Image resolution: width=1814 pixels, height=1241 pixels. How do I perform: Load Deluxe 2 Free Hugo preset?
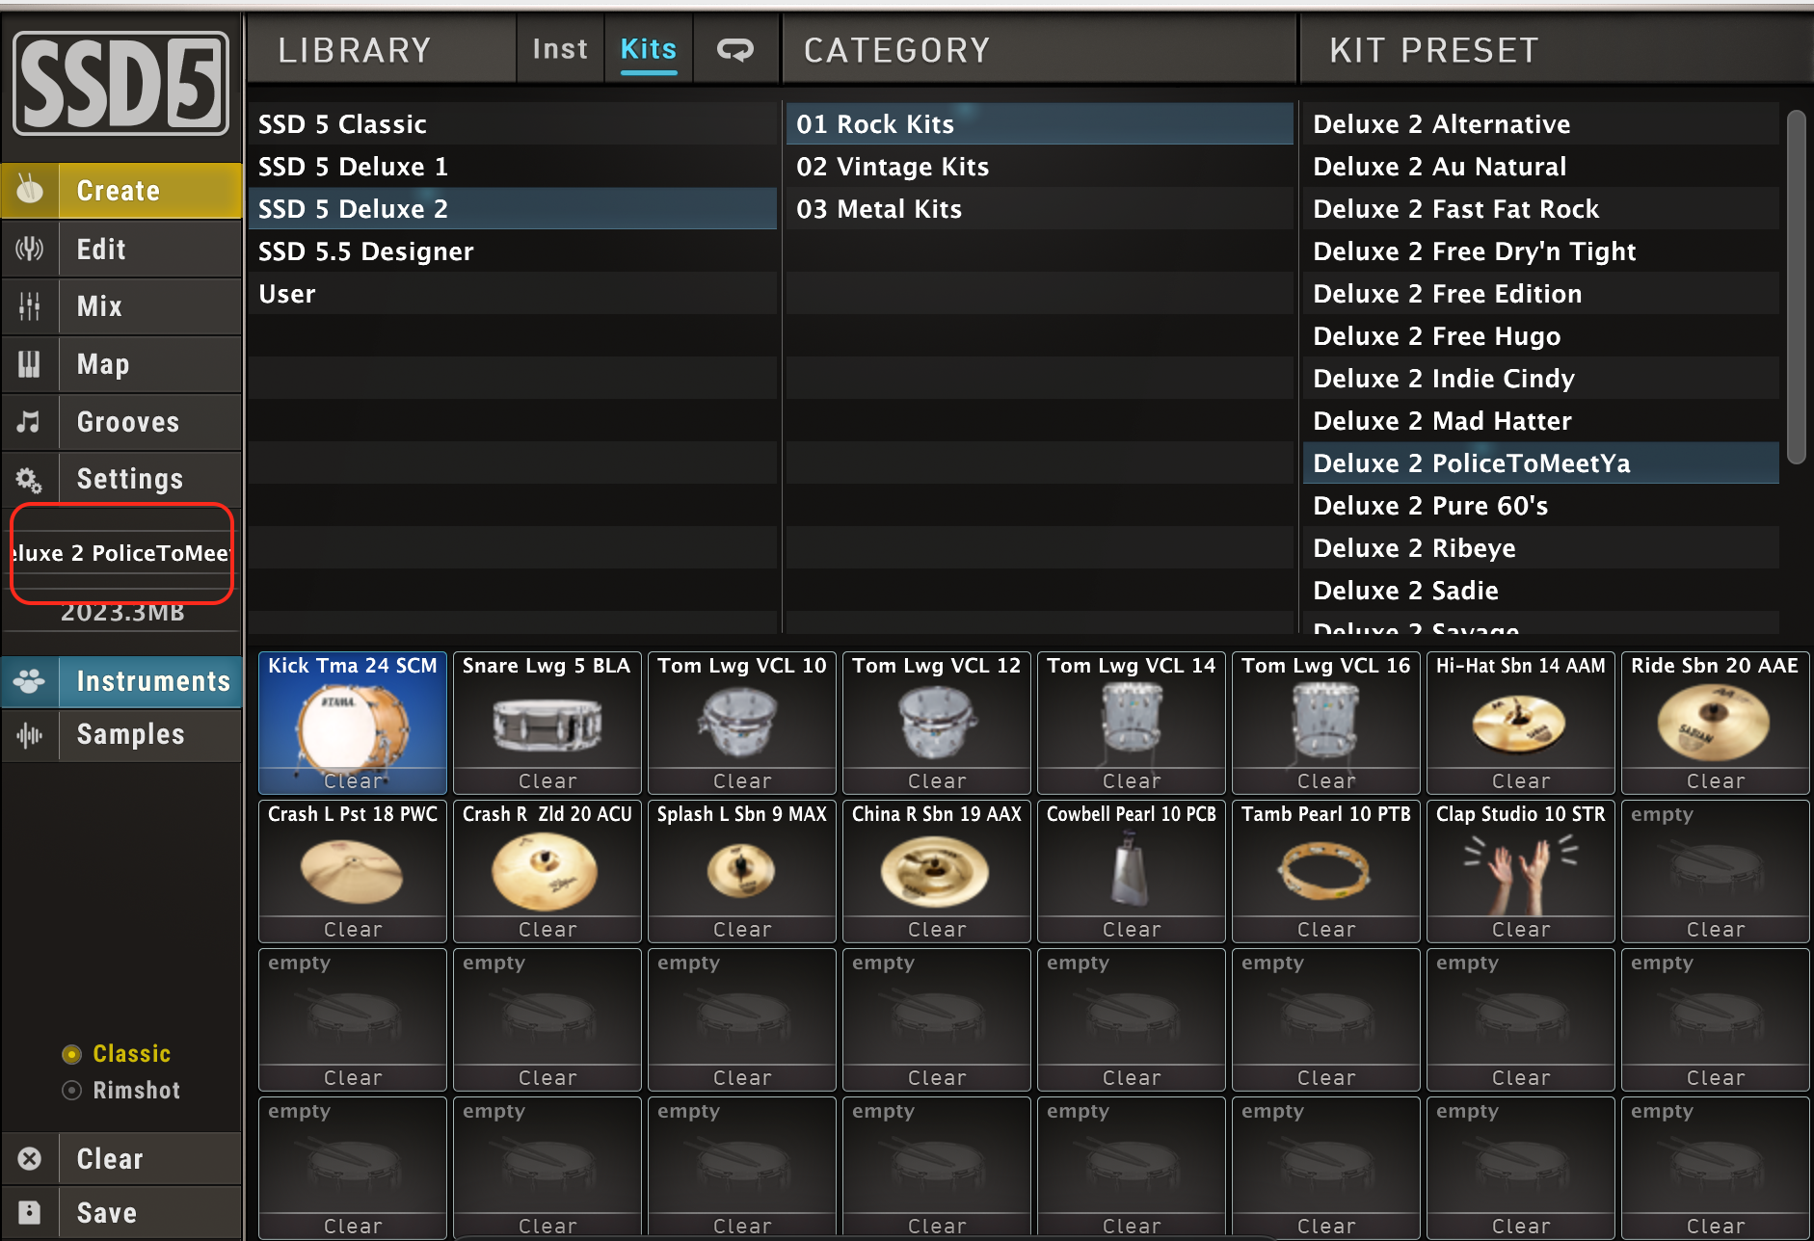click(1541, 336)
